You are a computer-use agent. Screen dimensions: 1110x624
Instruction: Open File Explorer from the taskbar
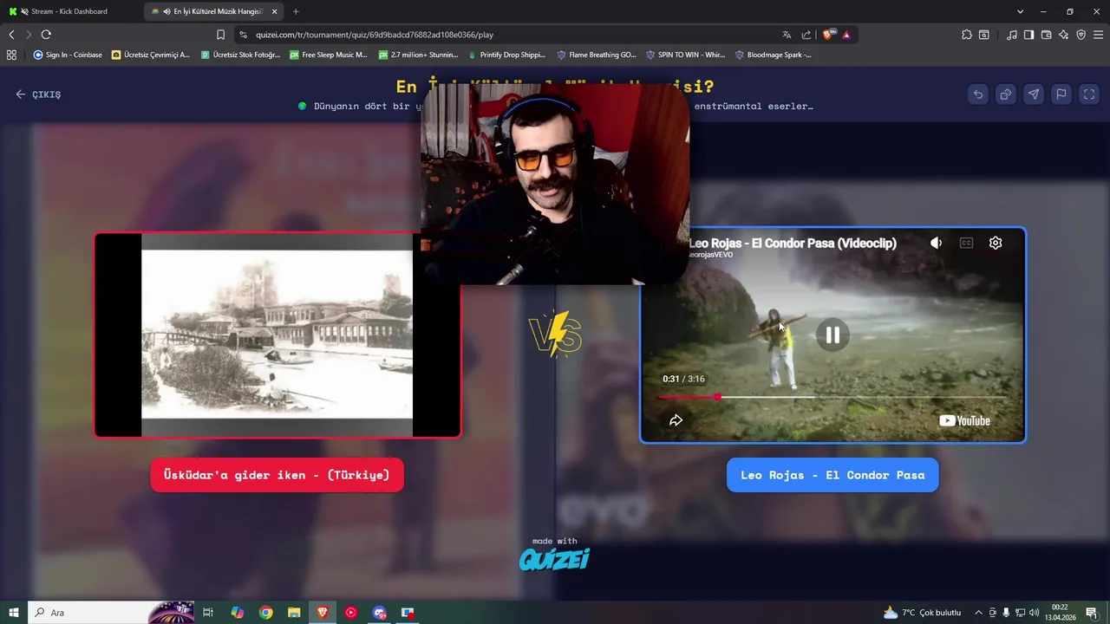(x=294, y=613)
